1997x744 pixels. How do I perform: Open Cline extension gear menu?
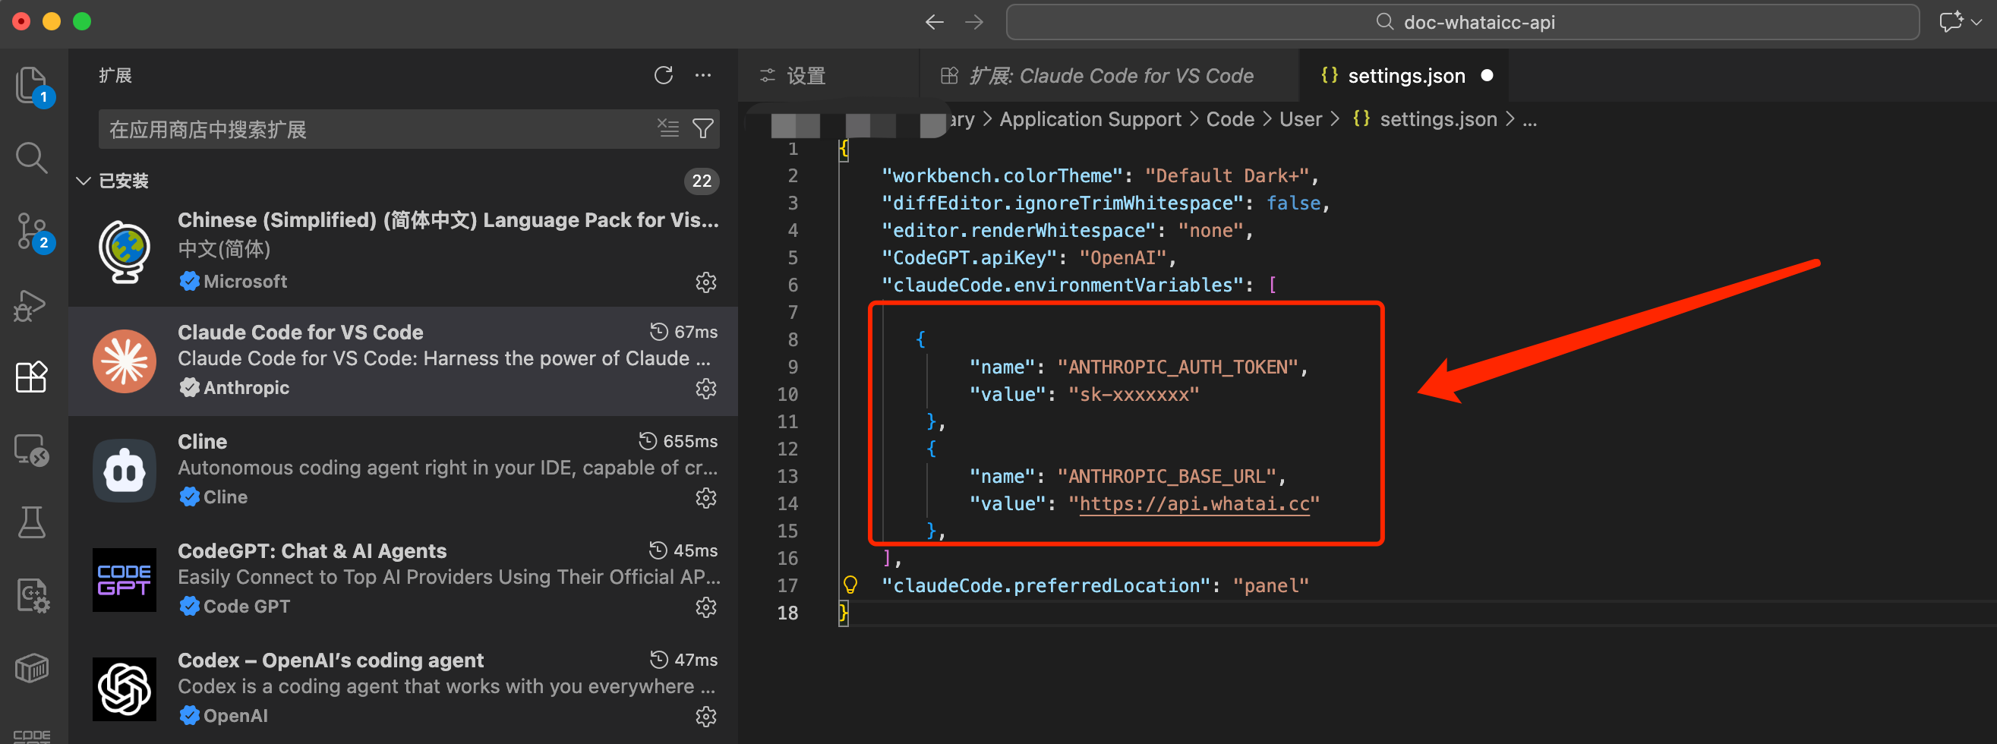coord(705,497)
